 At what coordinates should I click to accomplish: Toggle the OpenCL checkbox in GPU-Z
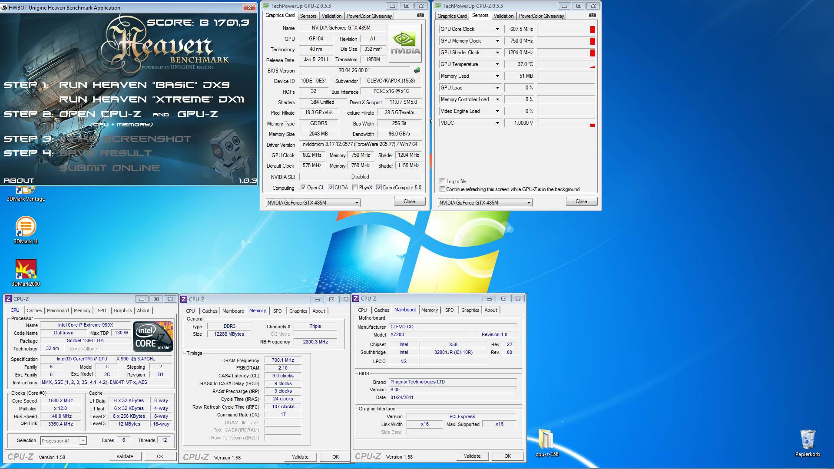[x=303, y=188]
